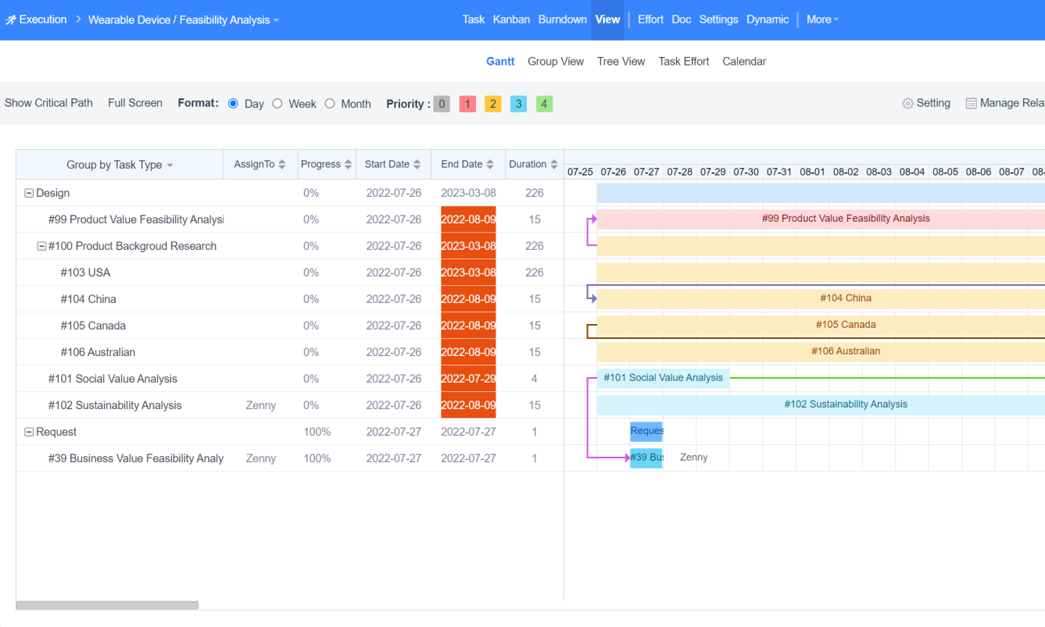The width and height of the screenshot is (1045, 627).
Task: Click the Execution rocket icon
Action: tap(10, 20)
